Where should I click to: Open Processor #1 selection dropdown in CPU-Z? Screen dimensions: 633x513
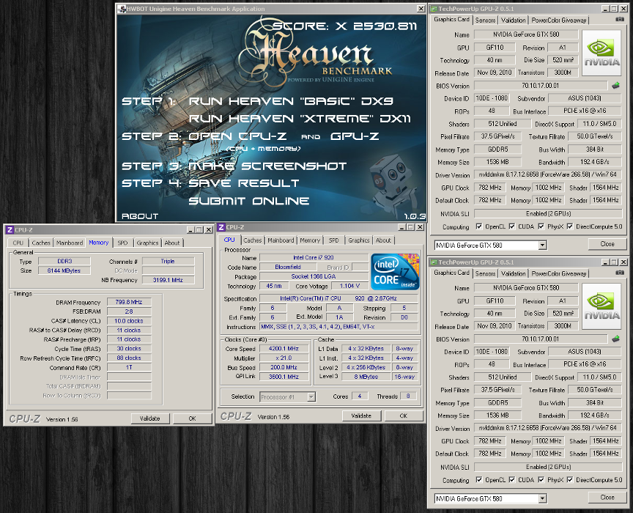point(311,396)
